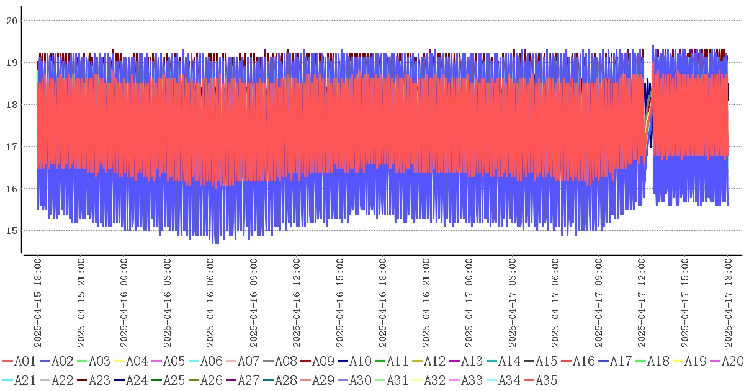Click the A25 dark green legend swatch

(157, 380)
